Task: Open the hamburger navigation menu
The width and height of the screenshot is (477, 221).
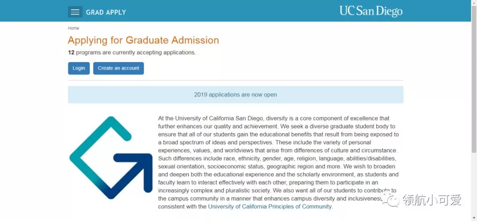Action: tap(75, 12)
